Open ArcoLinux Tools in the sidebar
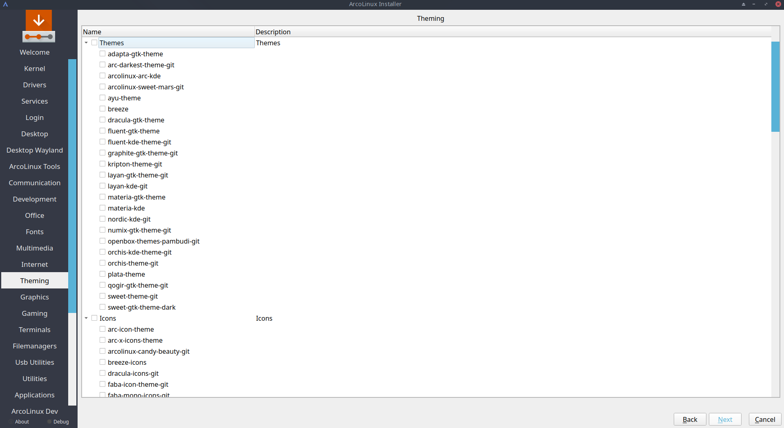This screenshot has height=428, width=784. (x=35, y=166)
